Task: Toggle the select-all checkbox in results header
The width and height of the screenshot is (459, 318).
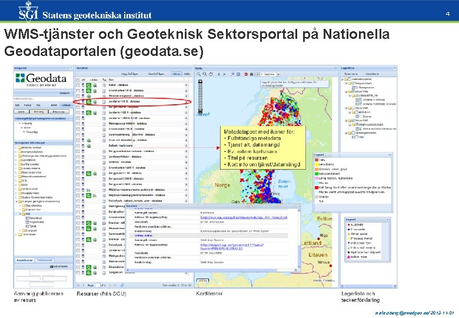Action: coord(78,79)
